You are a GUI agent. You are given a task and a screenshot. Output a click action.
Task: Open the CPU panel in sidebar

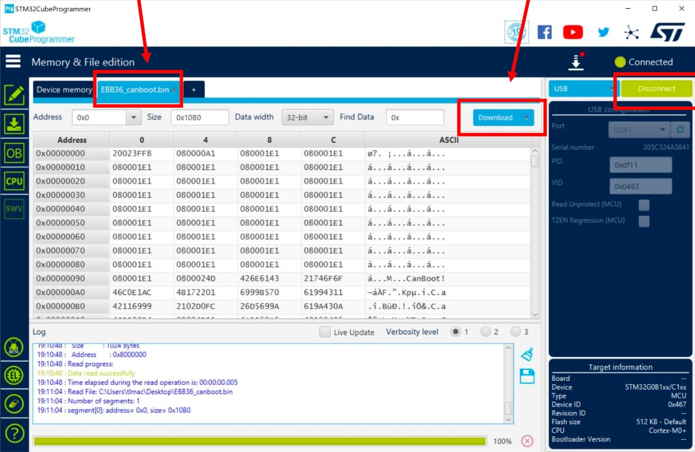click(x=14, y=181)
